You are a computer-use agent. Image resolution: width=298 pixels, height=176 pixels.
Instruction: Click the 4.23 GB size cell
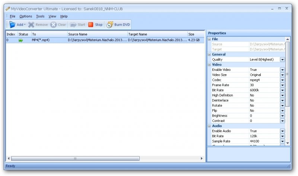194,40
